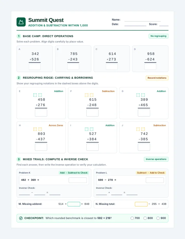Click the Addition label in problem E
Viewport: 185px width, 239px height.
tap(59, 91)
